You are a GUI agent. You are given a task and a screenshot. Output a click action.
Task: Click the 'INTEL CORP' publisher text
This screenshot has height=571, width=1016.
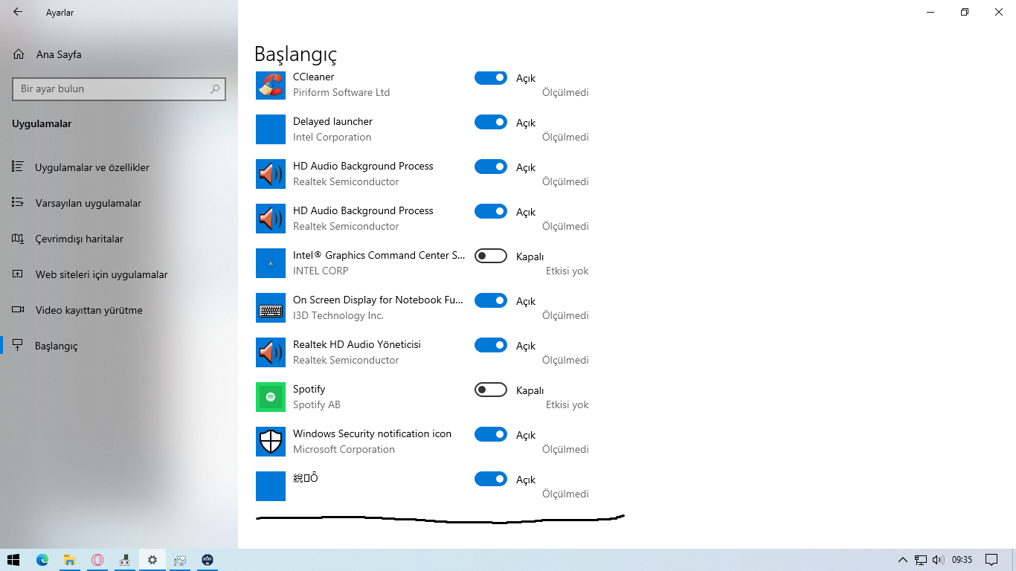pyautogui.click(x=321, y=271)
